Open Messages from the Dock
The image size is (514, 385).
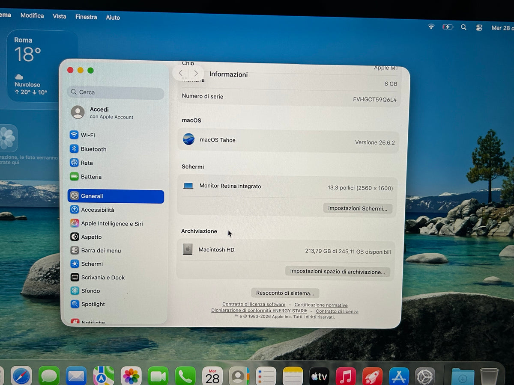point(49,376)
